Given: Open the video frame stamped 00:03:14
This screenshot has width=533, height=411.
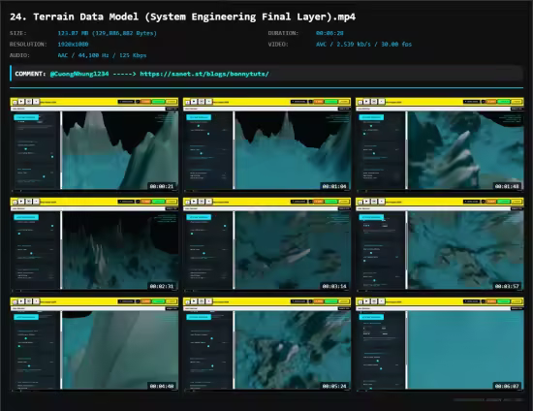Looking at the screenshot, I should (x=266, y=244).
